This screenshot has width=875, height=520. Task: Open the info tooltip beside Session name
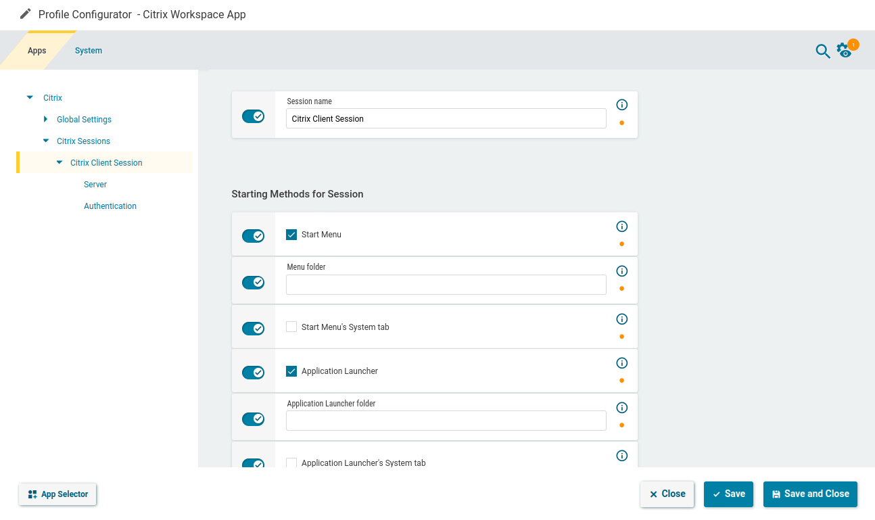pyautogui.click(x=621, y=105)
